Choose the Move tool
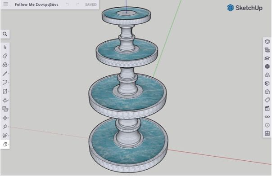Viewport: 272px width, 176px height. tap(5, 118)
